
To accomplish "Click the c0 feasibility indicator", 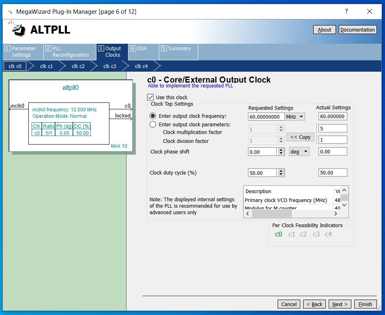I will coord(278,234).
